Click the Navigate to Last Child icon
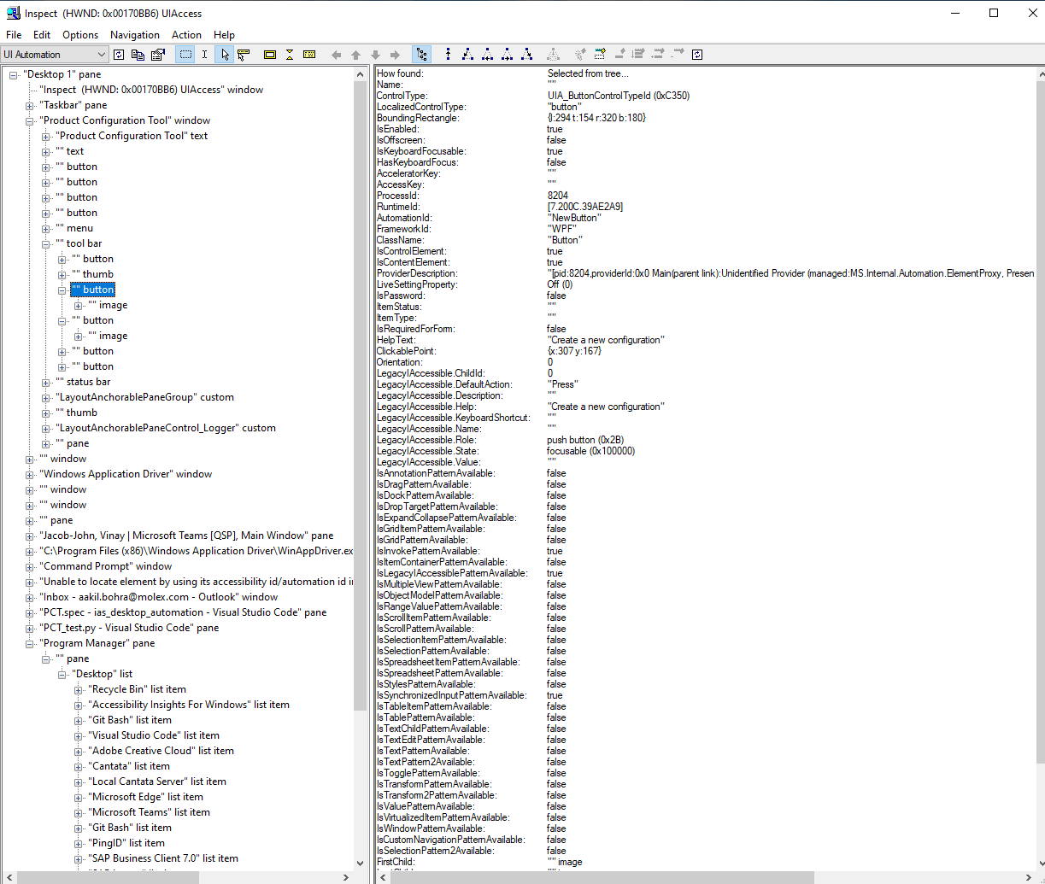 pyautogui.click(x=527, y=54)
